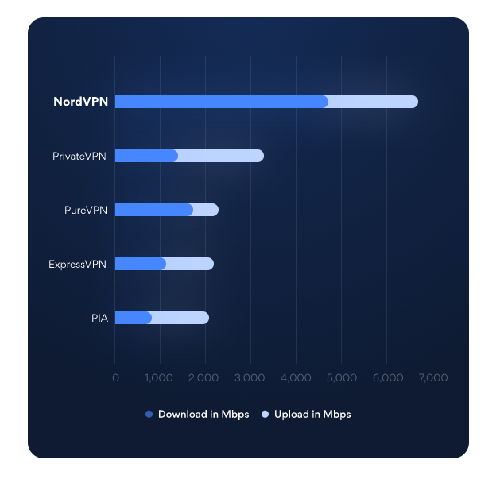Click the Upload in Mbps legend label

[x=312, y=414]
